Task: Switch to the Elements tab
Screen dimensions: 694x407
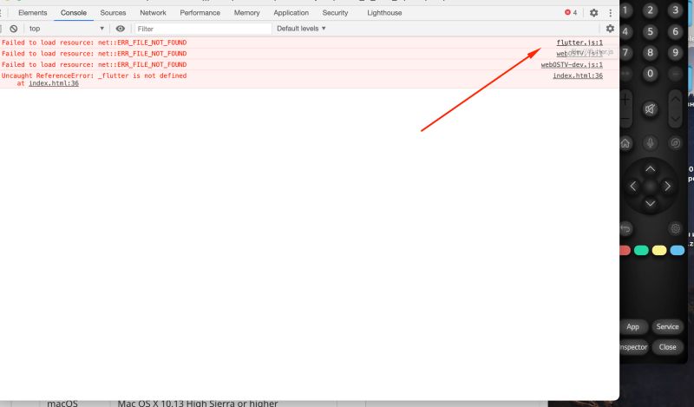Action: pos(33,13)
